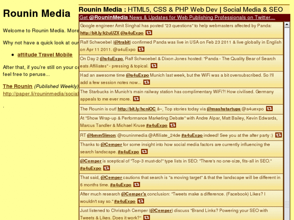The height and width of the screenshot is (220, 294).
Task: Open the @Cemper's link in 'After much research' tweet
Action: point(133,194)
